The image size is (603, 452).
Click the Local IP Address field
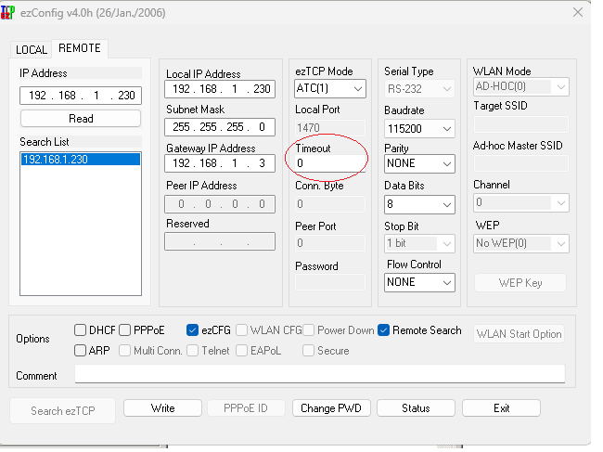pos(220,89)
